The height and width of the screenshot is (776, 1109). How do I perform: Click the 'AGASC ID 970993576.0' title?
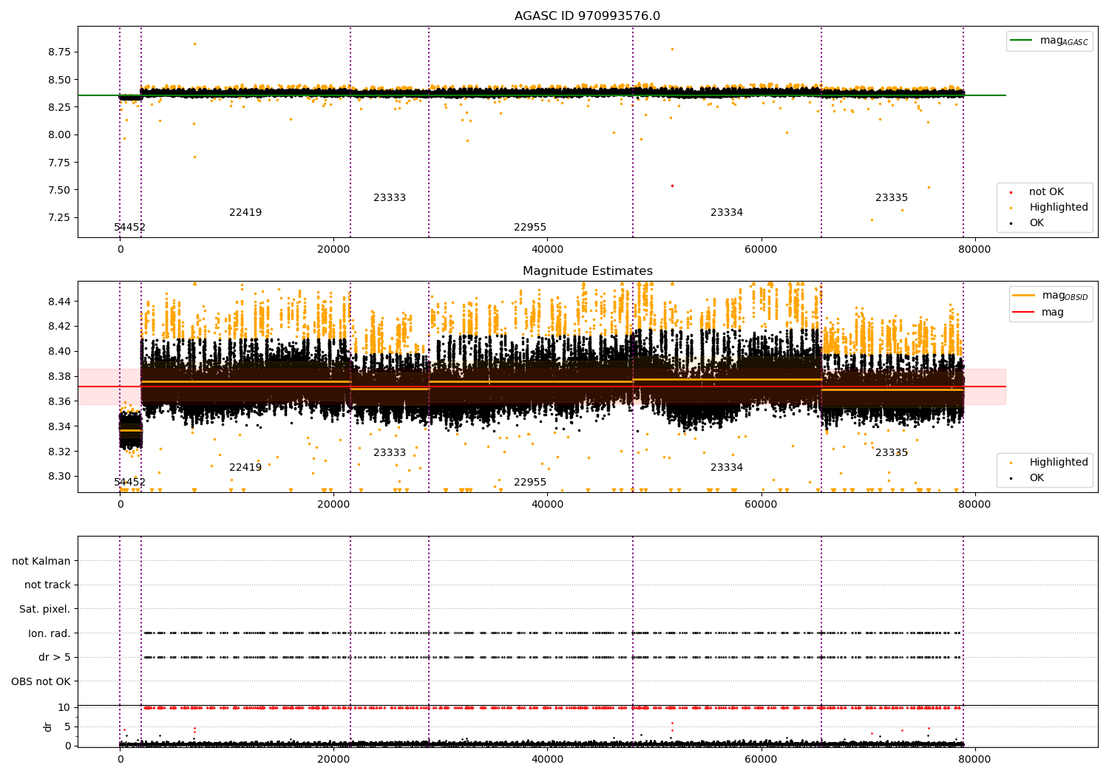[587, 16]
